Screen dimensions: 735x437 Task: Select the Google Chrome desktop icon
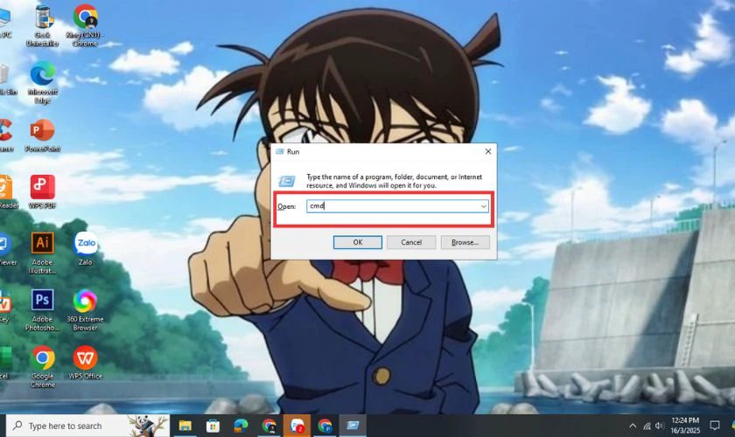click(43, 367)
